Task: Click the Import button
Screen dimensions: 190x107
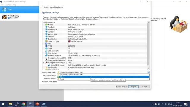Action: 133,87
